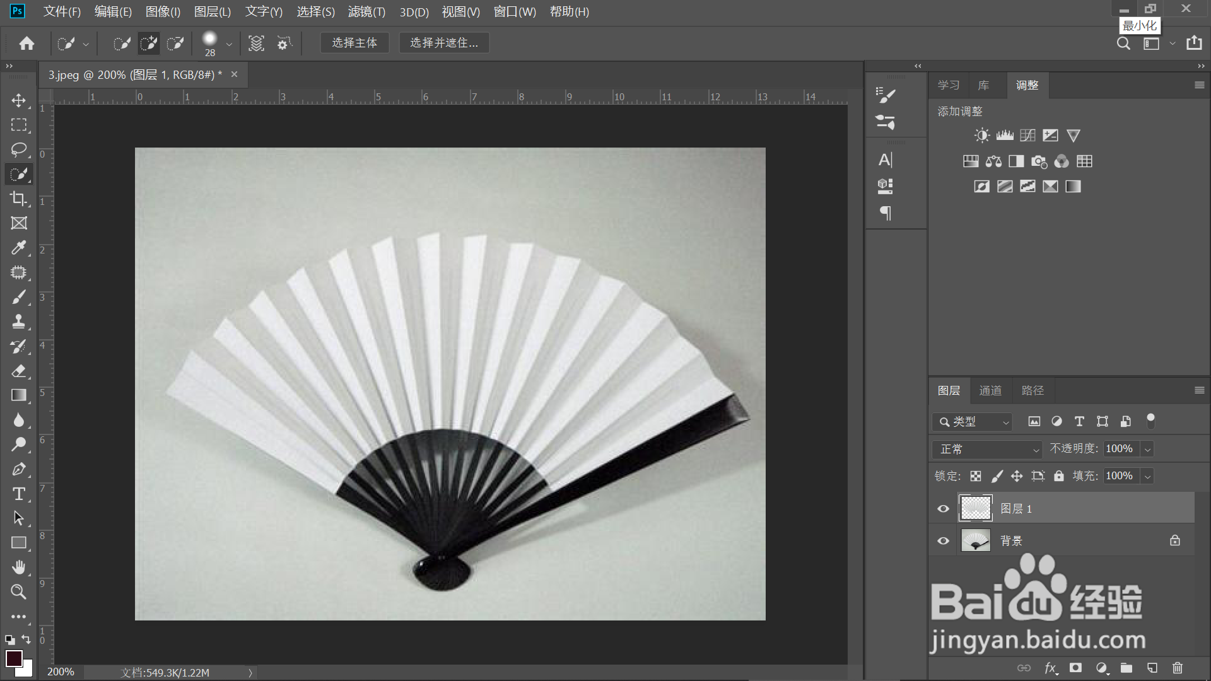Image resolution: width=1211 pixels, height=681 pixels.
Task: Add a Brightness/Contrast adjustment
Action: [x=981, y=135]
